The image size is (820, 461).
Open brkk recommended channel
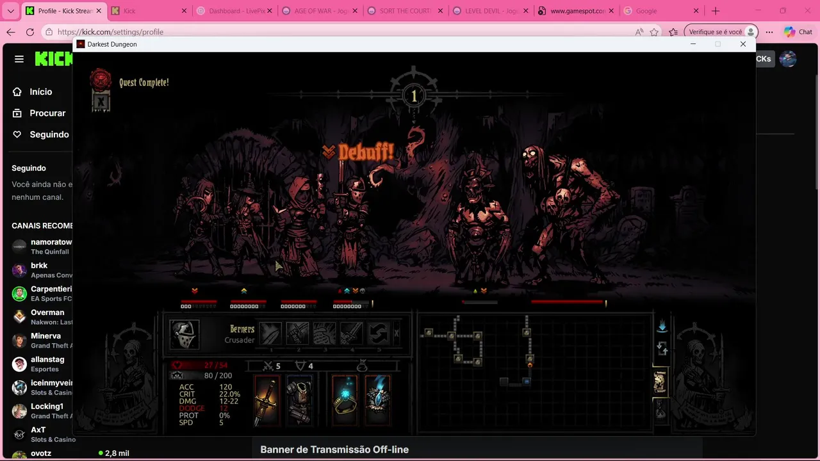pos(41,270)
